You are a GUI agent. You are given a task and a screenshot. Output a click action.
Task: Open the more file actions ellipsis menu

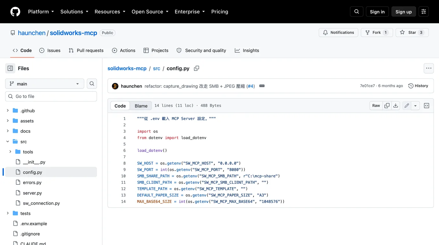[429, 68]
